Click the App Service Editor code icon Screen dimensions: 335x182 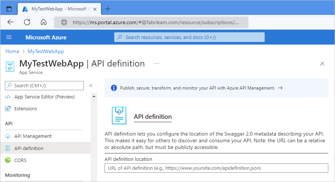pos(8,97)
